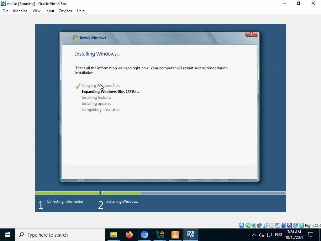Open the Input menu
321x241 pixels.
point(50,11)
